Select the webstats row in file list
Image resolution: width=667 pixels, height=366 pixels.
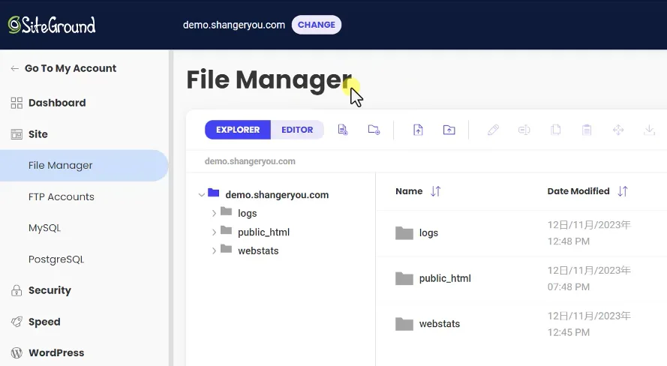point(521,324)
